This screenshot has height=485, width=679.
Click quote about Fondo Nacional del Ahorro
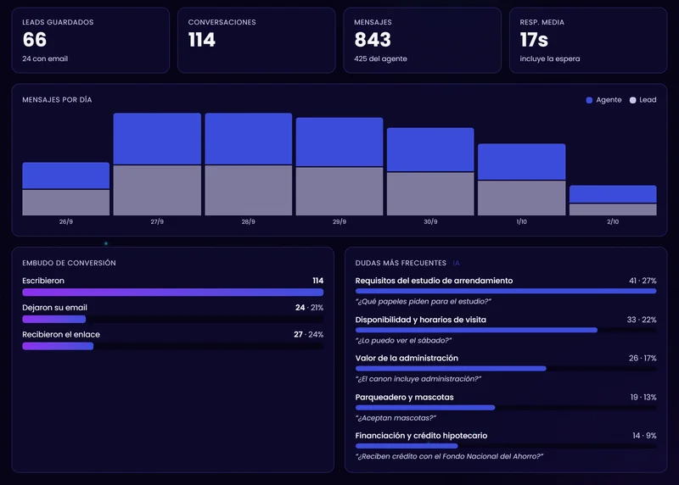coord(449,456)
